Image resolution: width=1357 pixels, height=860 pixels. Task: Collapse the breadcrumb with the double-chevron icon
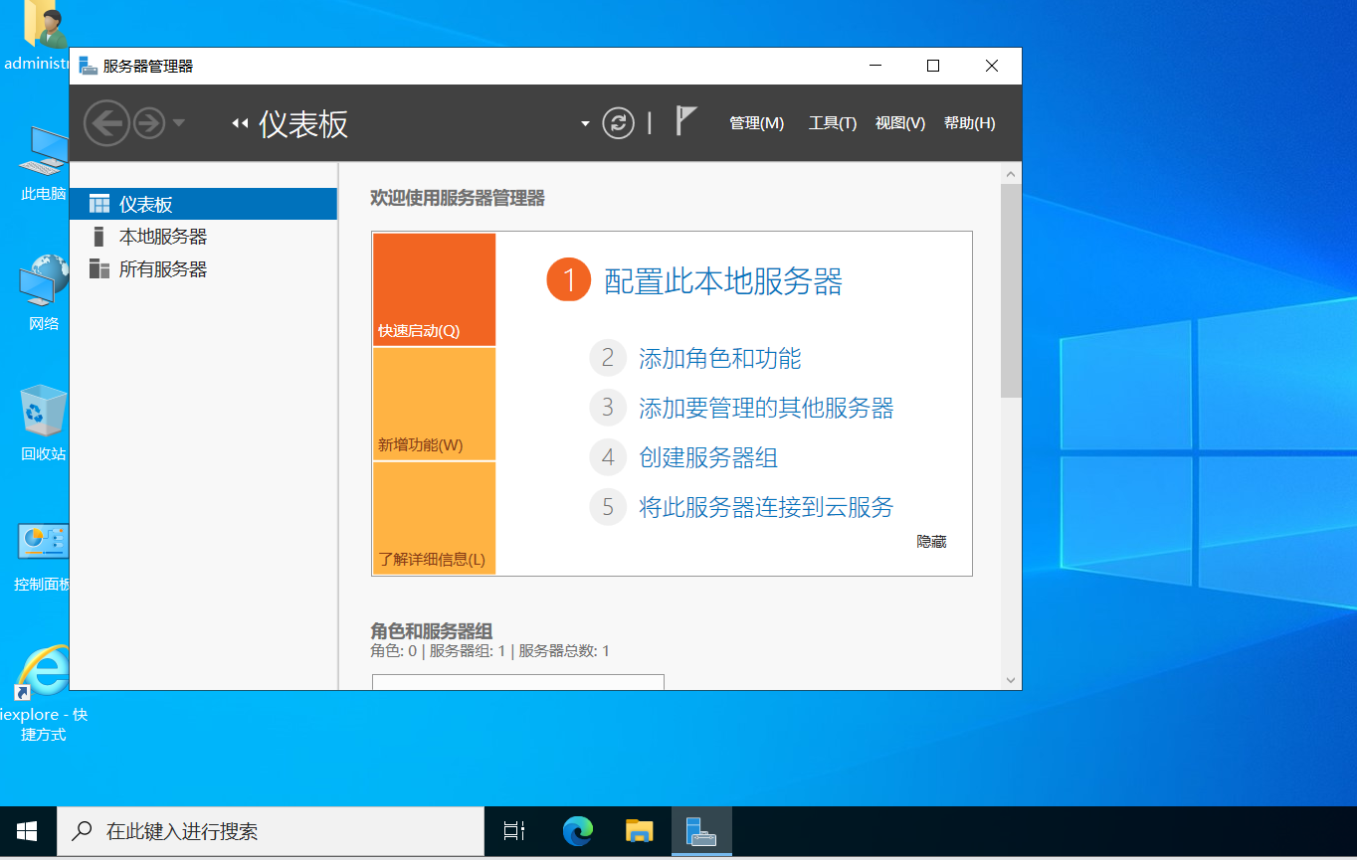(x=239, y=122)
